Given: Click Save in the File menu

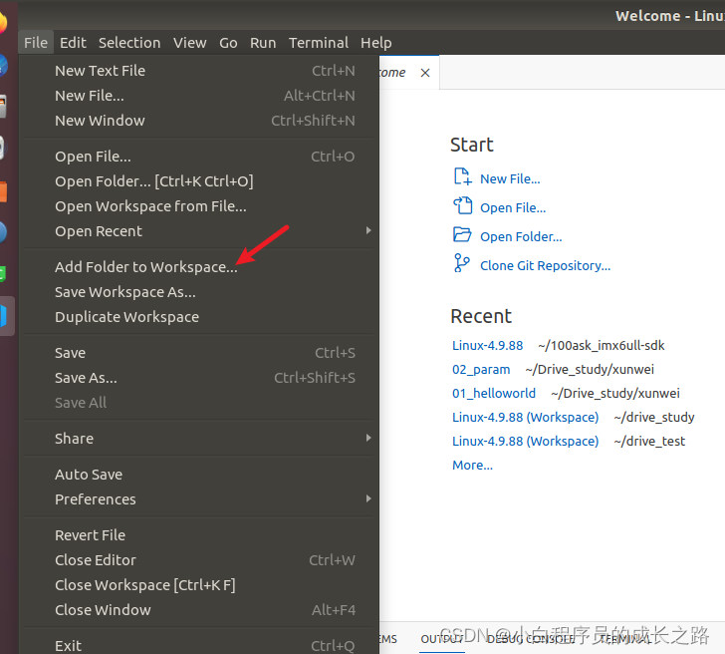Looking at the screenshot, I should pos(199,353).
